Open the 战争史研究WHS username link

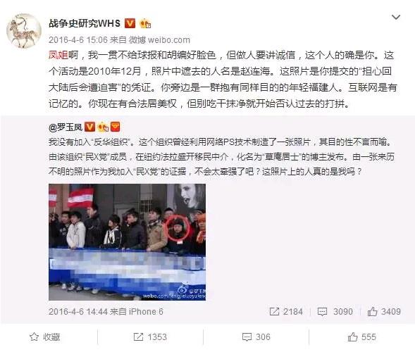[85, 23]
